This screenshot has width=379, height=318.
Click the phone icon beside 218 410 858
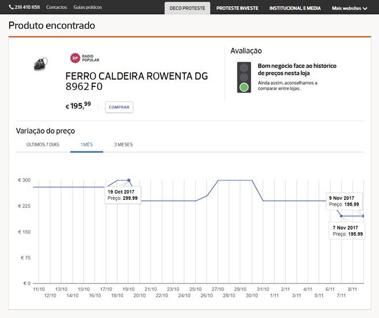click(11, 7)
